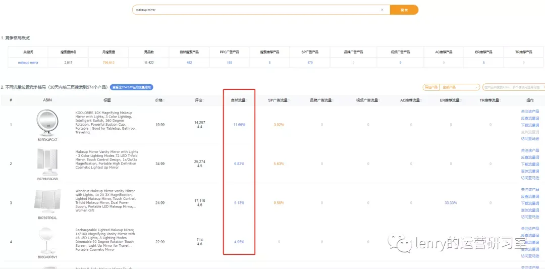Viewport: 545px width, 269px height.
Task: Click the 5.63% SP ad traffic value
Action: (279, 164)
